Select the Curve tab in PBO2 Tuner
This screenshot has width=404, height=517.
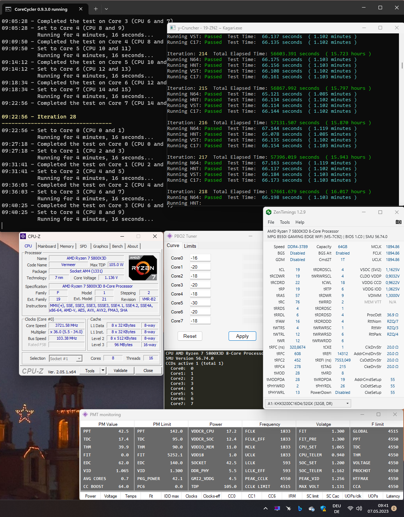pos(173,246)
